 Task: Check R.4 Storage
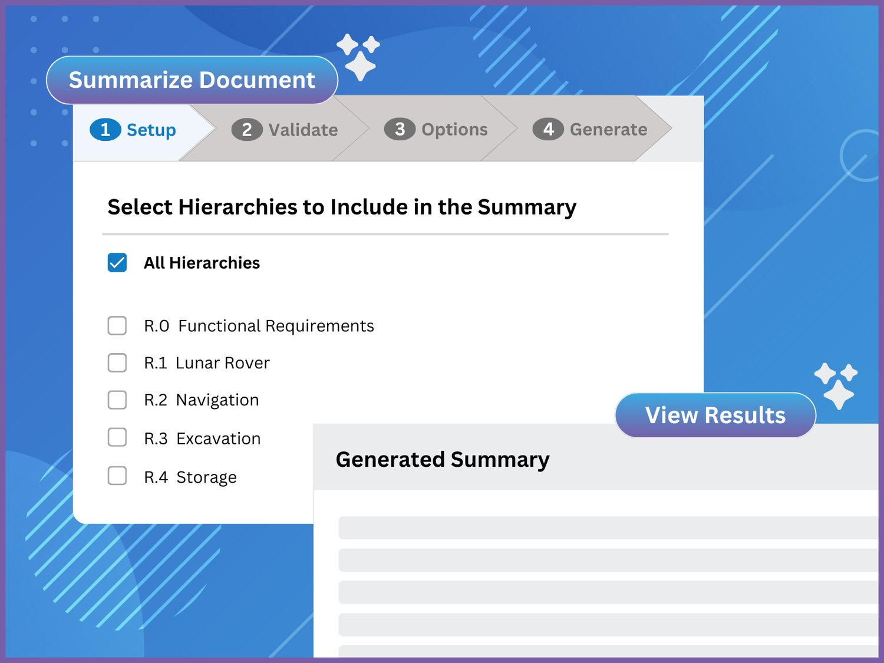pyautogui.click(x=117, y=476)
